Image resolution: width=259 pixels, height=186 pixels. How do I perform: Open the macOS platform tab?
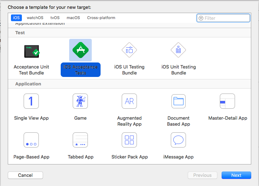(x=73, y=18)
